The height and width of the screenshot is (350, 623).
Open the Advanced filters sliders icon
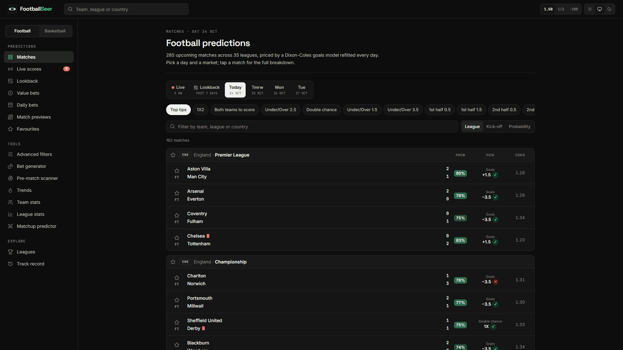(10, 154)
